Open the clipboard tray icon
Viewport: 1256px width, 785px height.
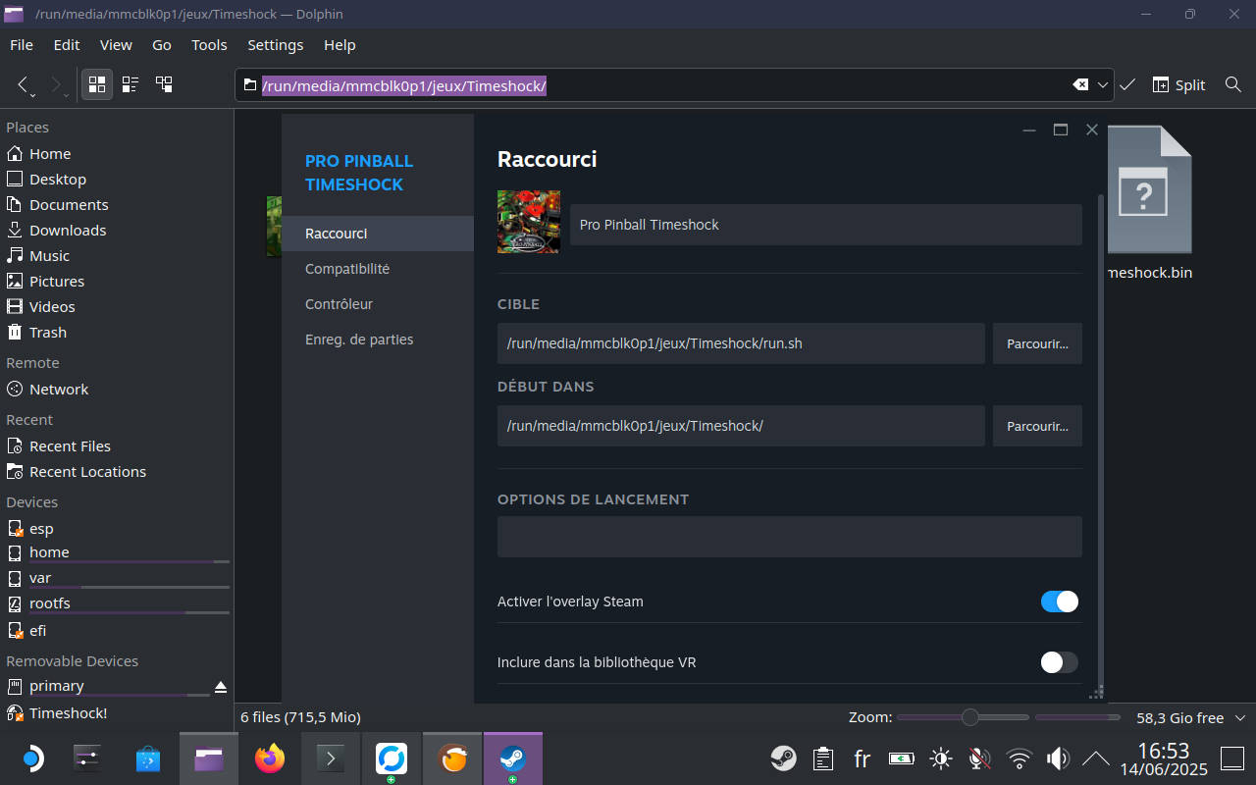coord(823,759)
